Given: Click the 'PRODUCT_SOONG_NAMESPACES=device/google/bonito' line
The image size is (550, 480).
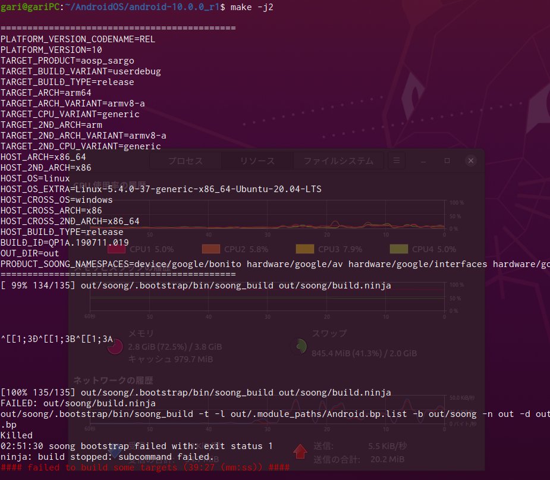Looking at the screenshot, I should [275, 264].
